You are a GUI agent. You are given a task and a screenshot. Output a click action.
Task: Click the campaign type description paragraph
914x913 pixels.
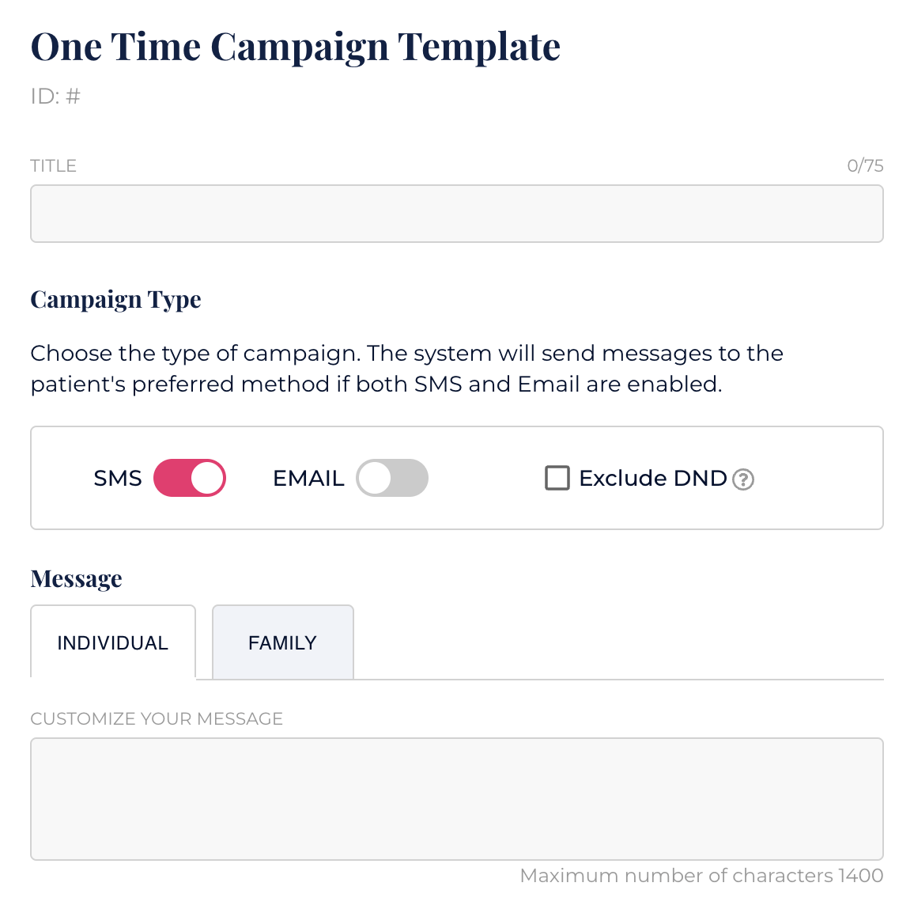(406, 369)
